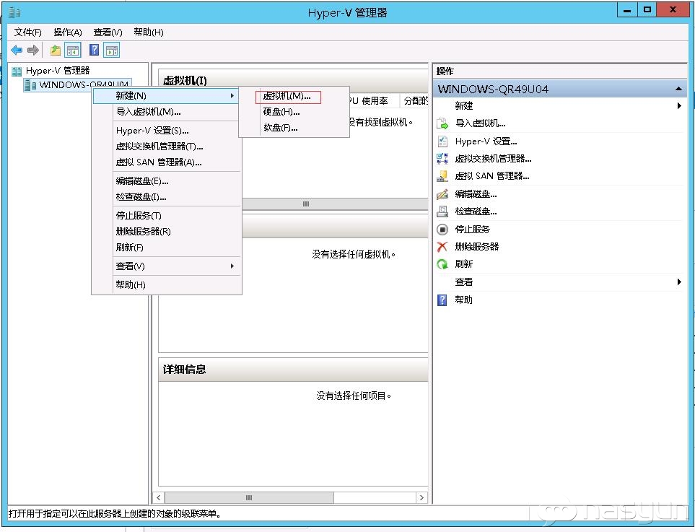Choose 虚拟交换机管理器(T)... in the context menu
This screenshot has width=695, height=532.
(167, 147)
